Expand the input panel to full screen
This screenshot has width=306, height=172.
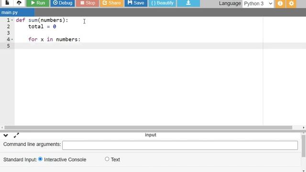pyautogui.click(x=16, y=135)
